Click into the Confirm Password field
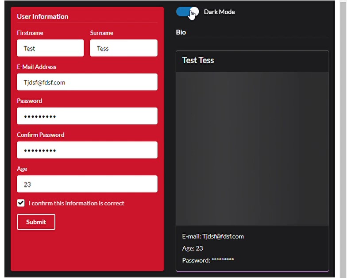The height and width of the screenshot is (278, 347). click(x=87, y=150)
